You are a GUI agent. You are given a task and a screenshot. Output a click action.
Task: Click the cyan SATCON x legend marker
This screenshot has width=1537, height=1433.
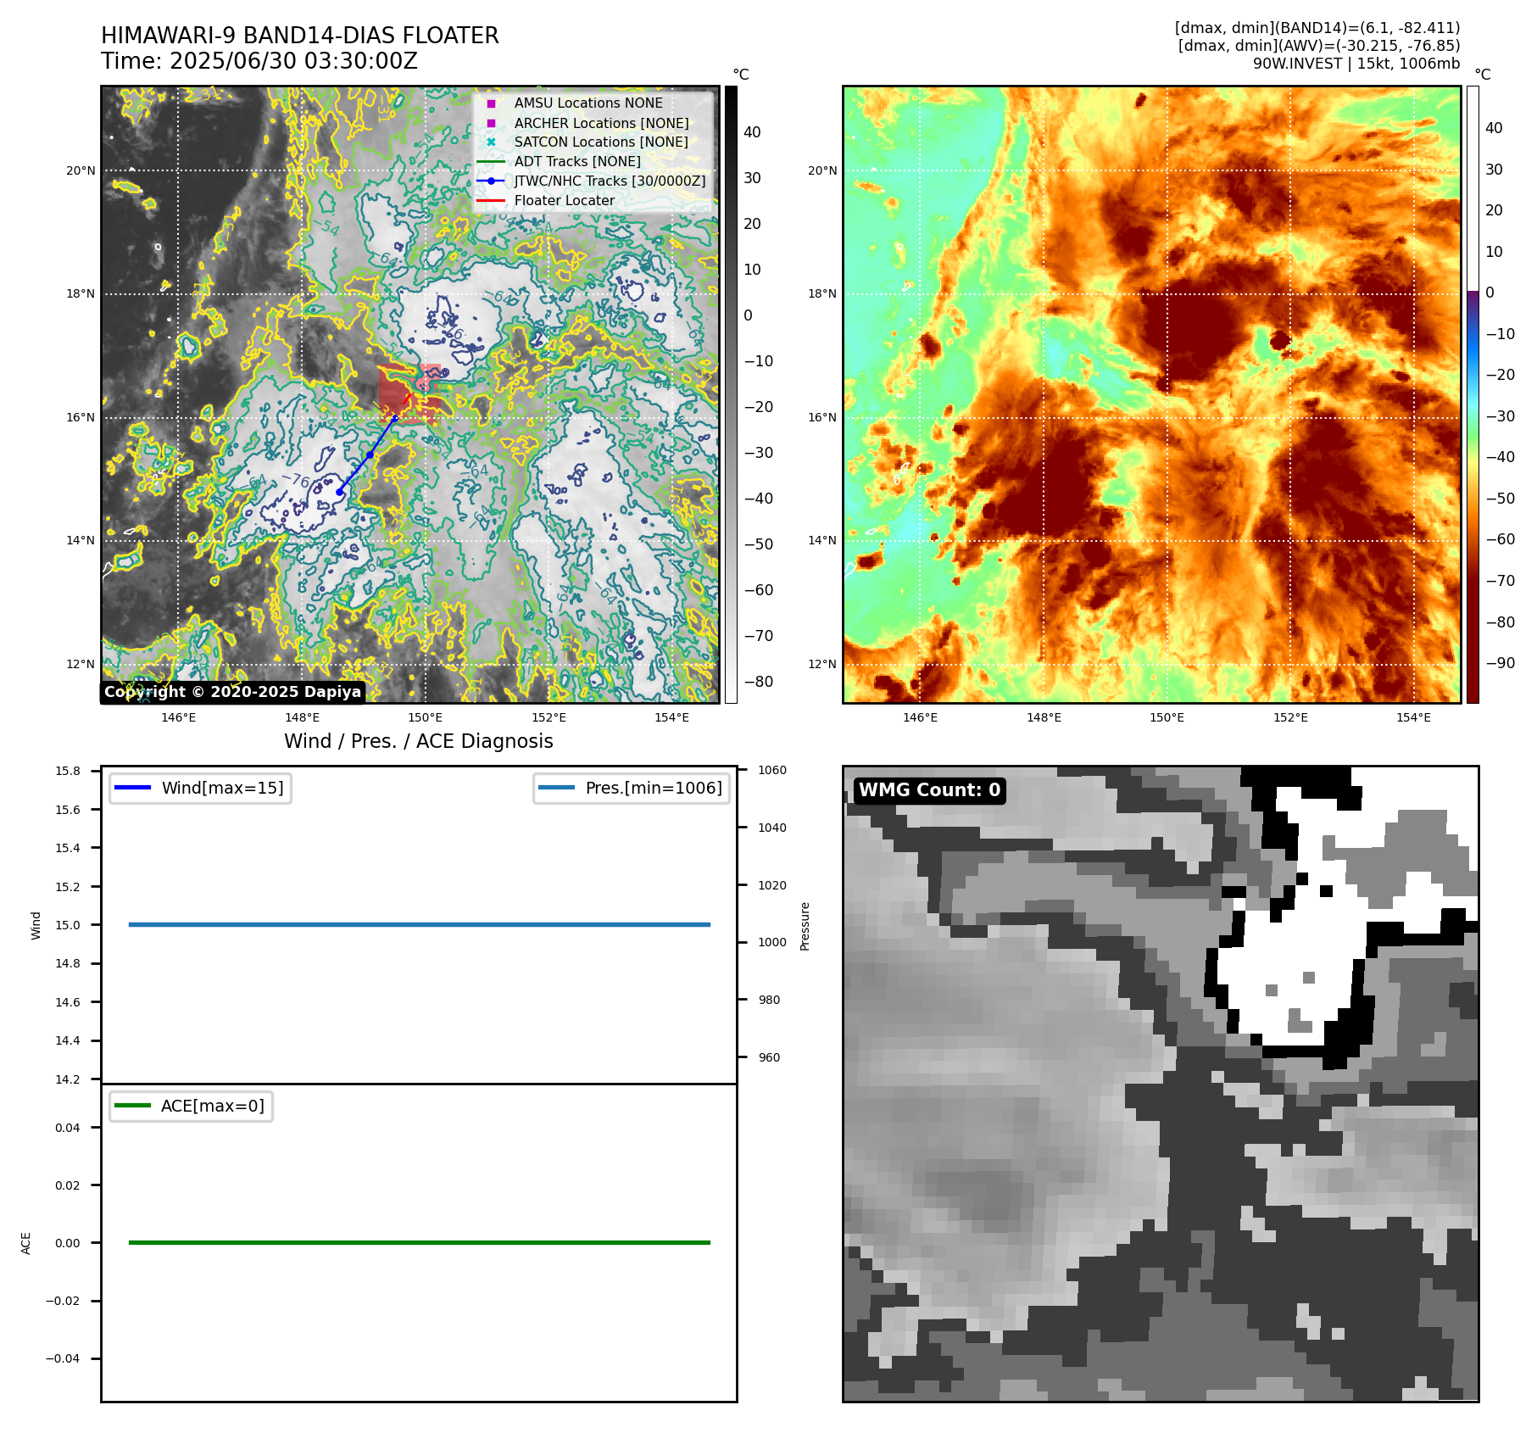click(x=491, y=142)
